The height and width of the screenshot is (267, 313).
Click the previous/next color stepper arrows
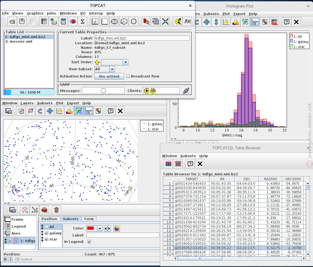[107, 228]
